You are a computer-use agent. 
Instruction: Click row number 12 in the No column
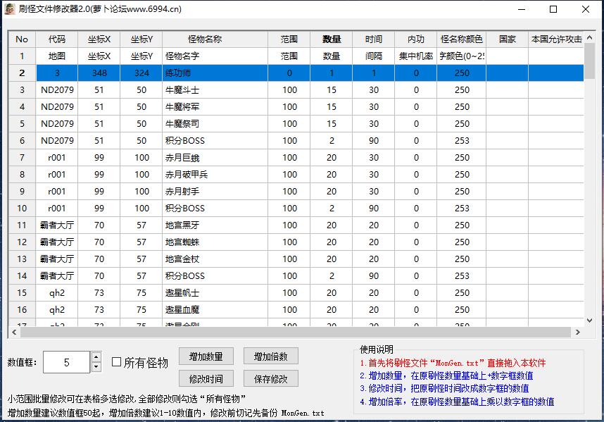click(22, 242)
